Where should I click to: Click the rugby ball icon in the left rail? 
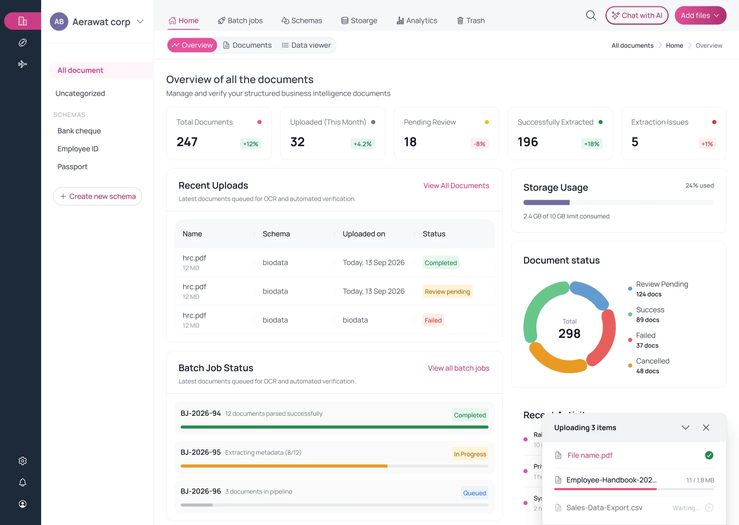[22, 42]
